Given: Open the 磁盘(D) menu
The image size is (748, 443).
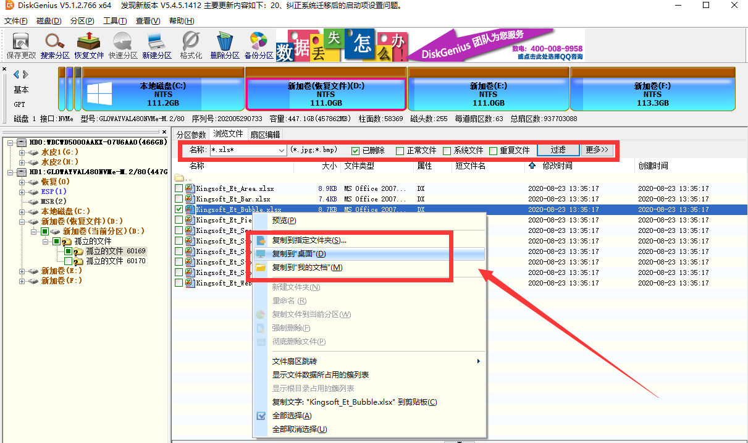Looking at the screenshot, I should pos(49,21).
